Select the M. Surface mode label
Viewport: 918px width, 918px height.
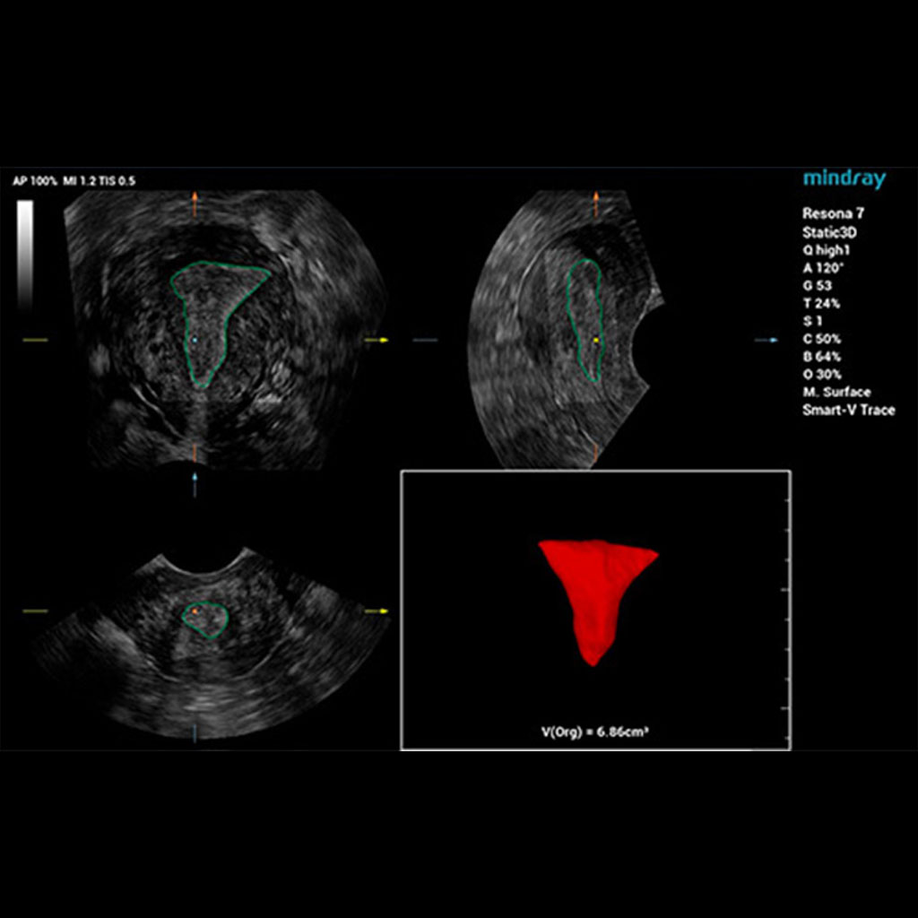point(836,393)
